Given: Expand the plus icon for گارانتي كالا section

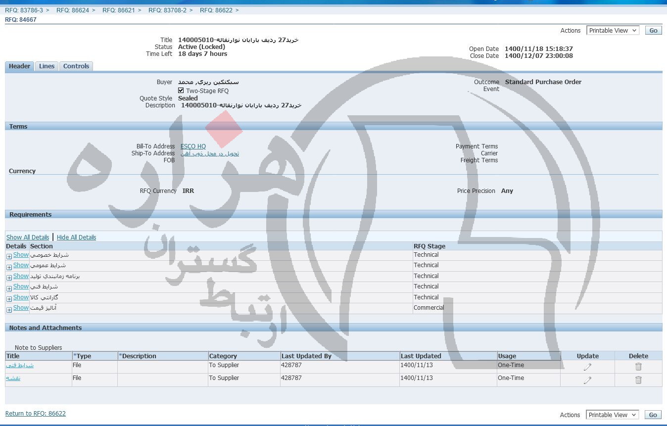Looking at the screenshot, I should (9, 299).
